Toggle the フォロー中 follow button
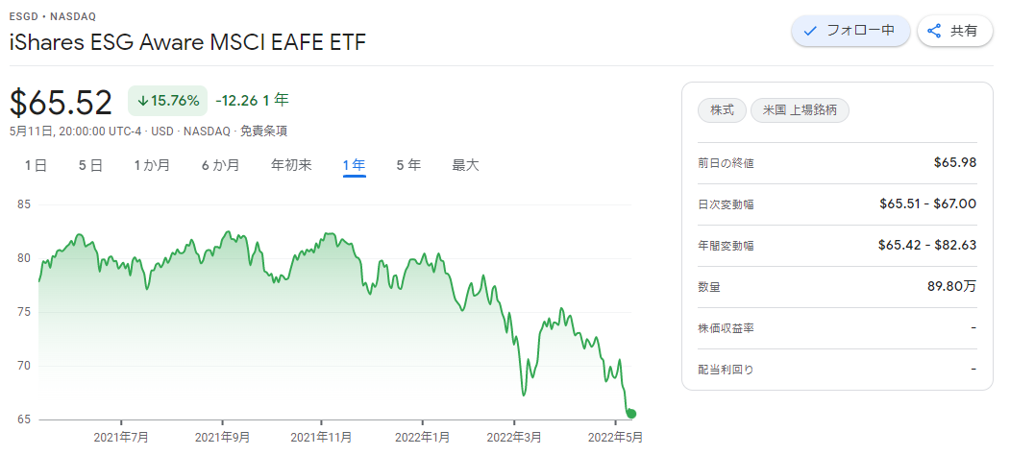Viewport: 1010px width, 455px height. 850,31
